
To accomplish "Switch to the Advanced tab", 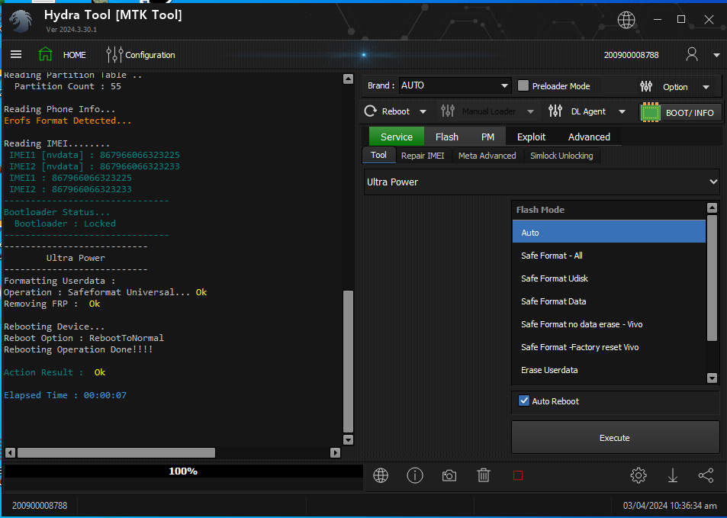I will coord(589,137).
